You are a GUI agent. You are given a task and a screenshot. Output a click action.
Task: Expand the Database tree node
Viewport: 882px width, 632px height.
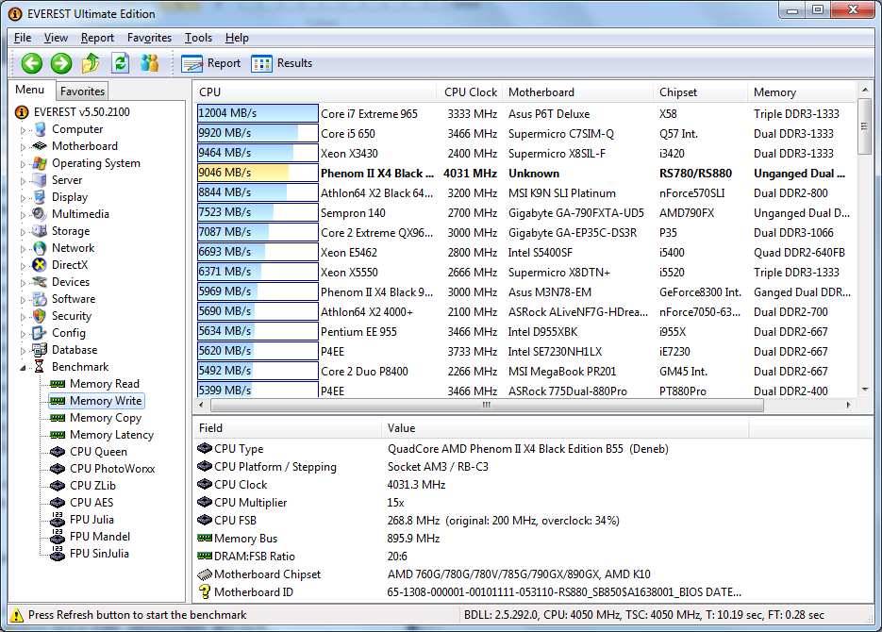coord(23,351)
